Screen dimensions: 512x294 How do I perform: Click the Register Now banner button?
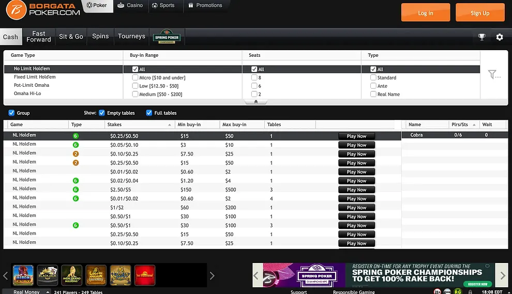point(477,284)
